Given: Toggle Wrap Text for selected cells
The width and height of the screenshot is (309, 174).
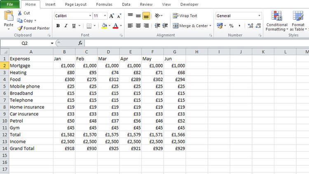Looking at the screenshot, I should (185, 16).
